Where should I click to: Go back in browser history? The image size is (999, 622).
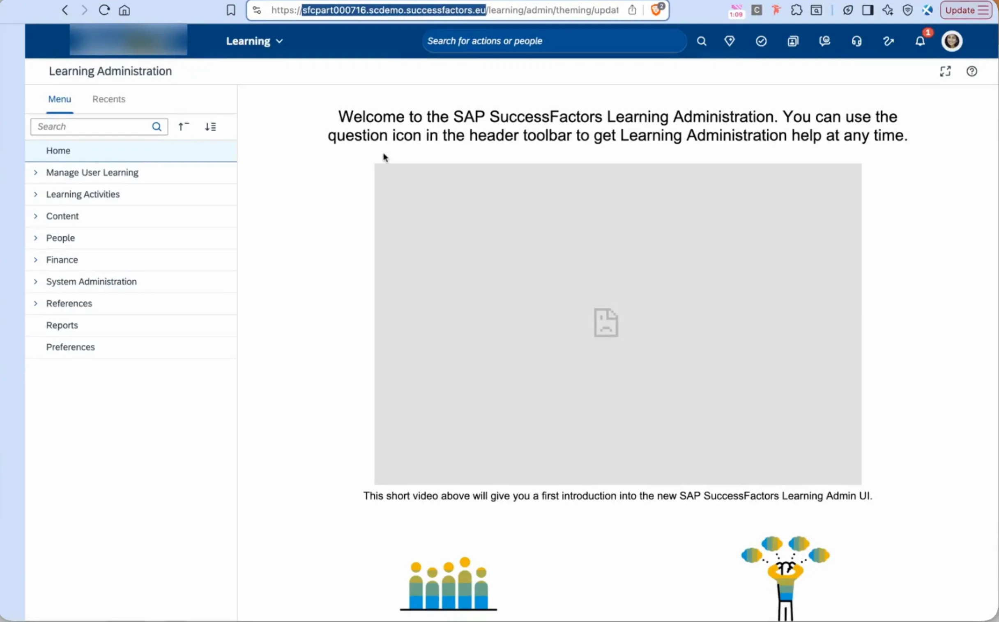[x=64, y=10]
